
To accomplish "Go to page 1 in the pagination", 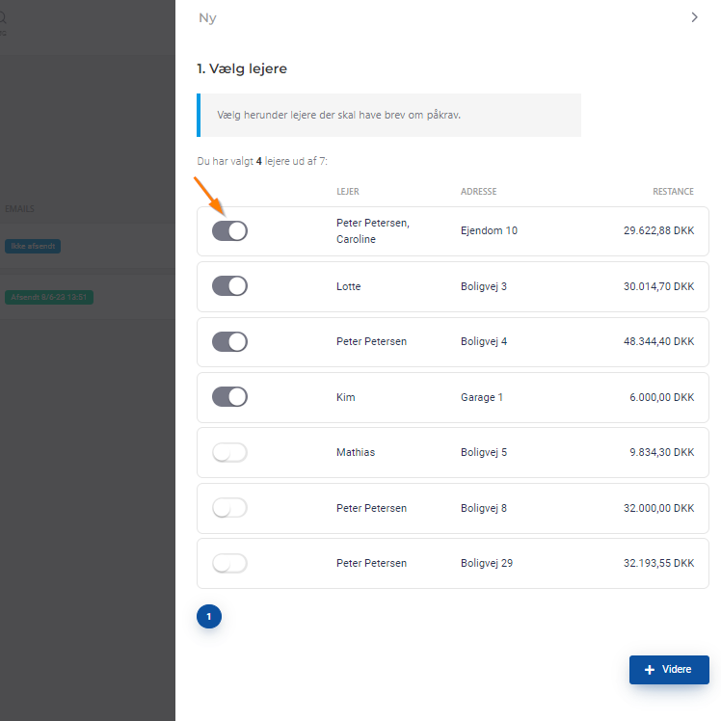I will coord(209,616).
